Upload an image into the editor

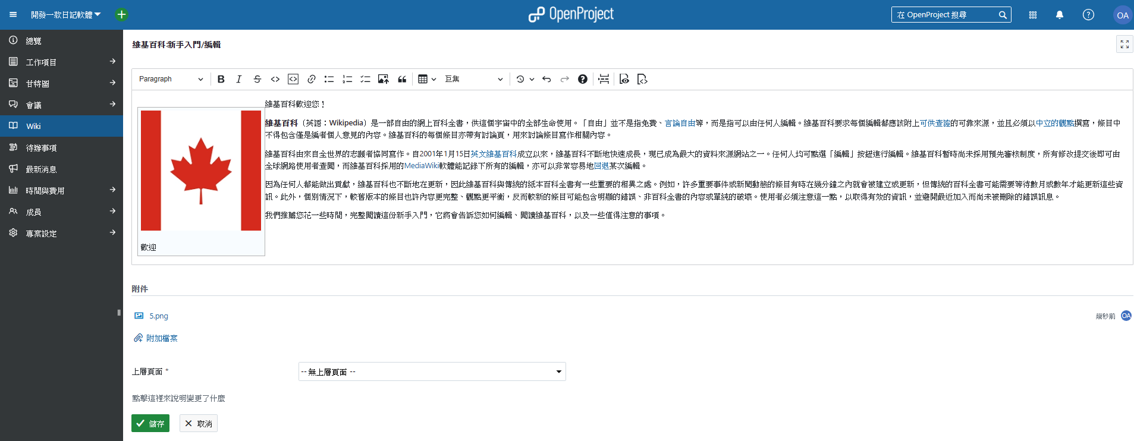(384, 79)
